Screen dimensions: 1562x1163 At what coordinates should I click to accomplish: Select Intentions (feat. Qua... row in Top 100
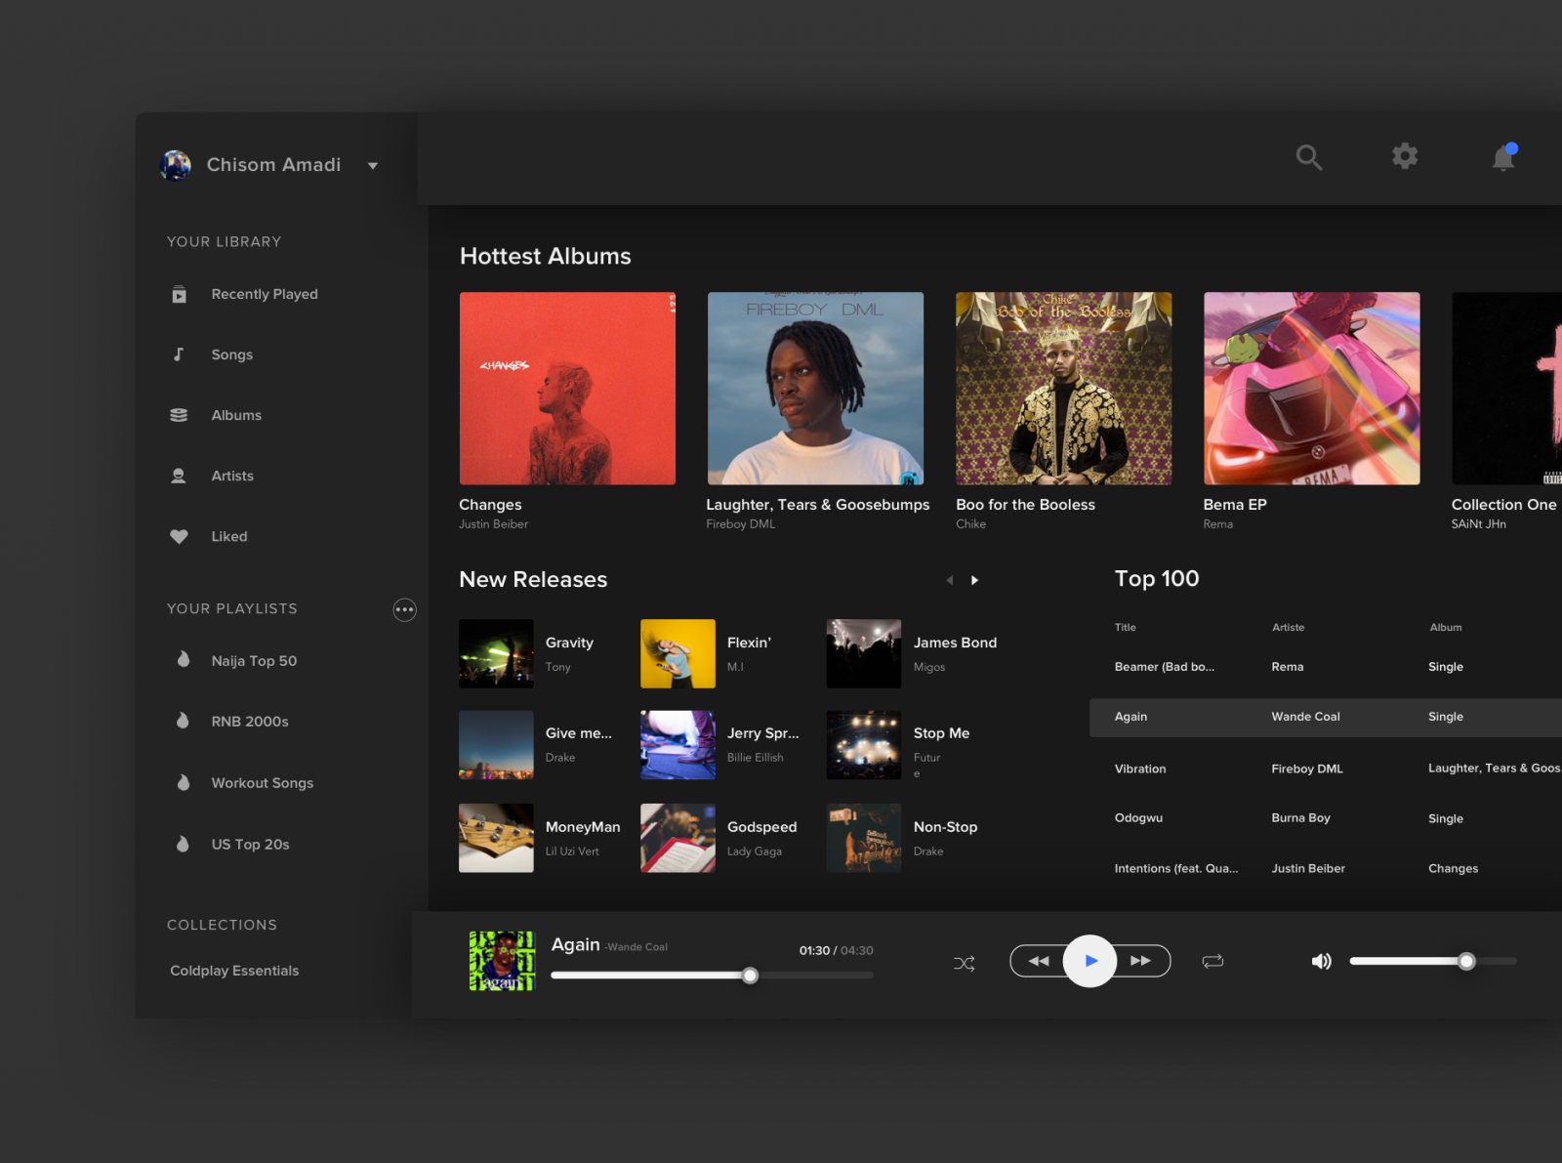click(x=1326, y=868)
